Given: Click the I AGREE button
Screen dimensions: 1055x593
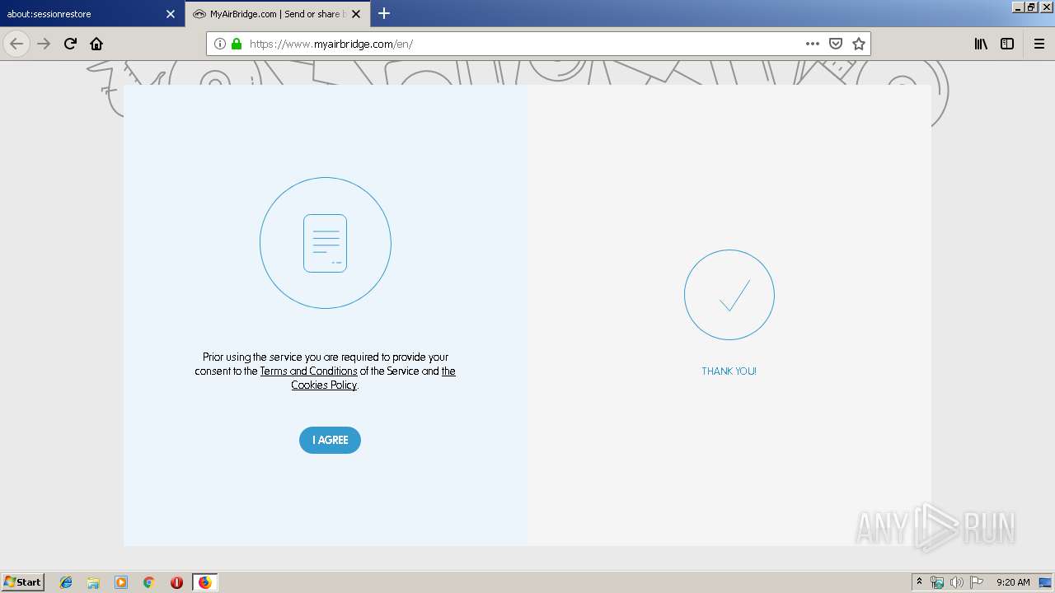Looking at the screenshot, I should click(x=330, y=440).
